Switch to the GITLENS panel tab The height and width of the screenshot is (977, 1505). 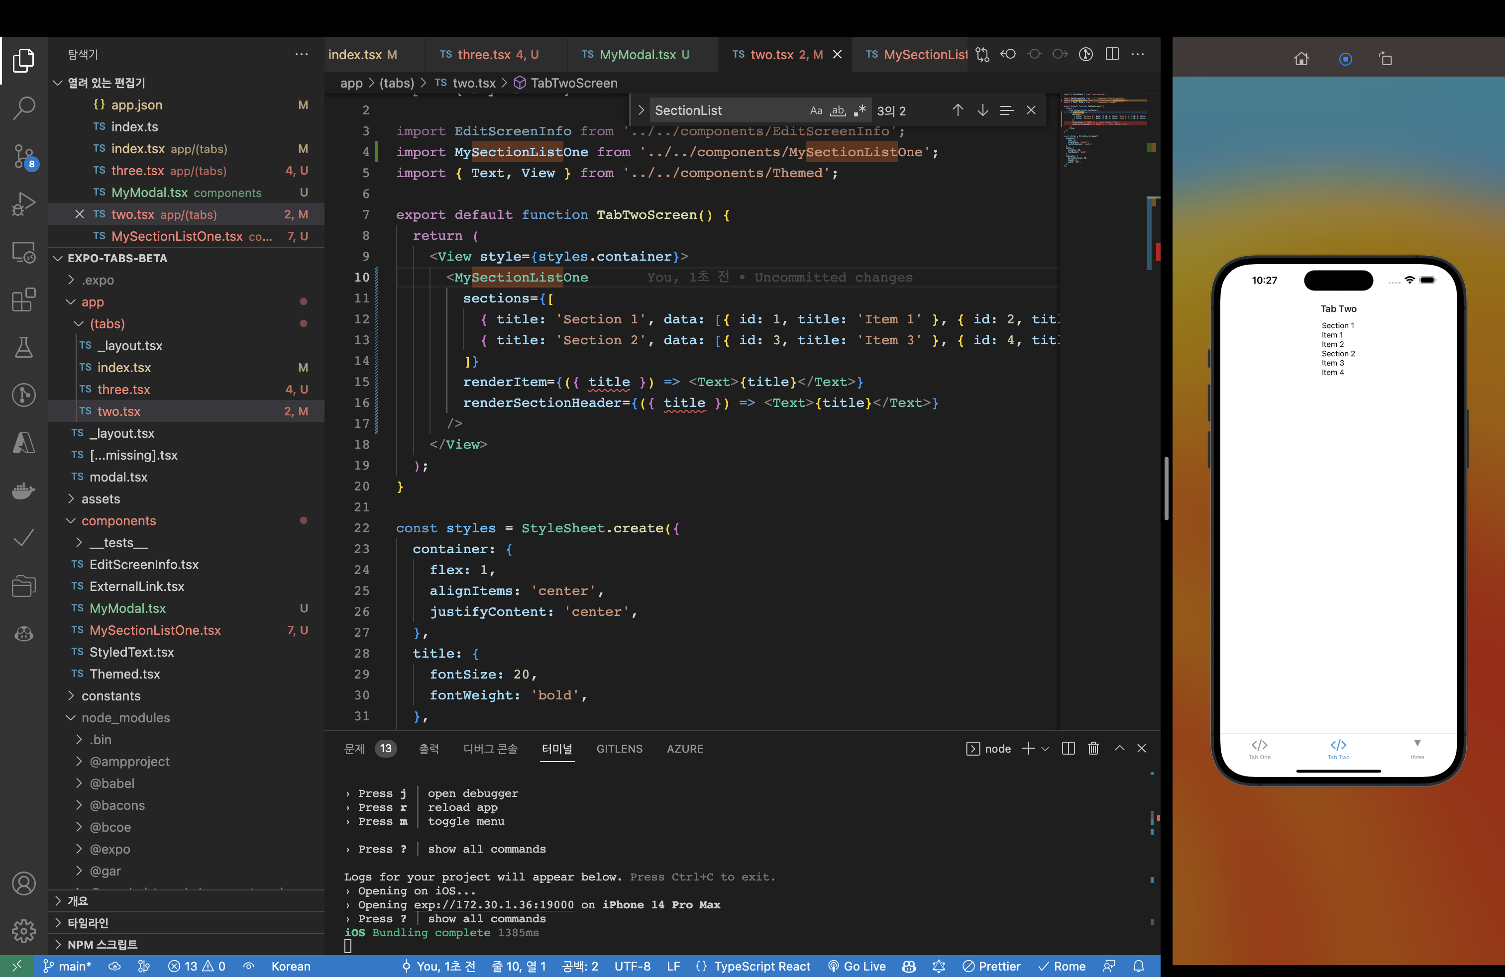point(619,748)
